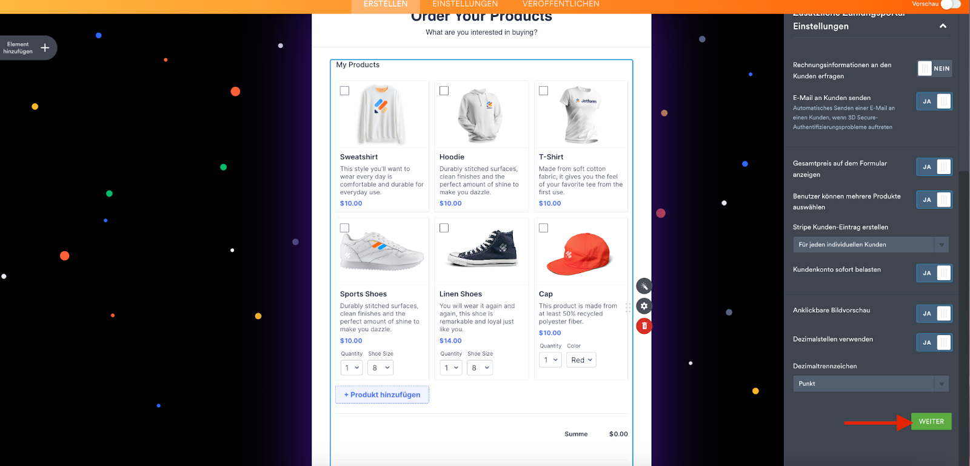
Task: Check the Sweatshirt product checkbox
Action: pos(344,91)
